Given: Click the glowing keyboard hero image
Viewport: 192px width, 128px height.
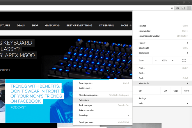Looking at the screenshot, I should pyautogui.click(x=90, y=58).
